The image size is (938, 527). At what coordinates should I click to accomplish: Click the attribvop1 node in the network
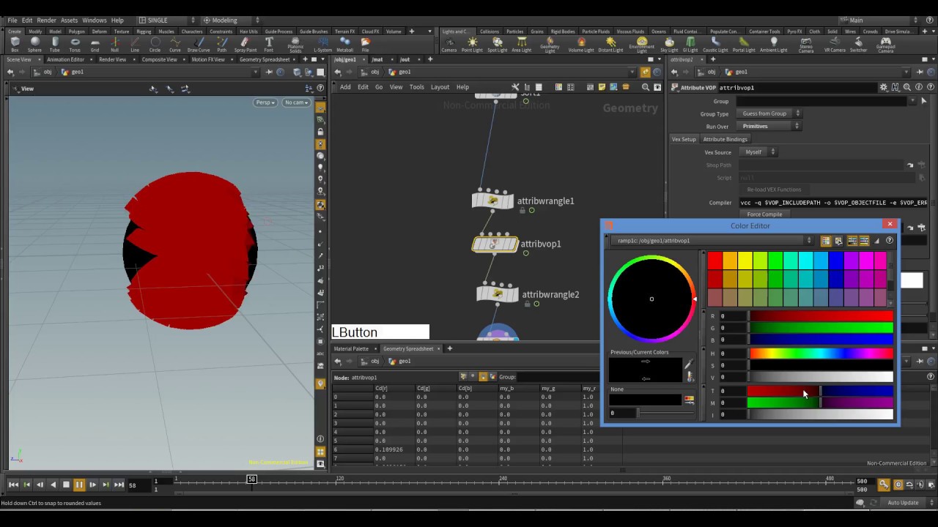tap(495, 244)
